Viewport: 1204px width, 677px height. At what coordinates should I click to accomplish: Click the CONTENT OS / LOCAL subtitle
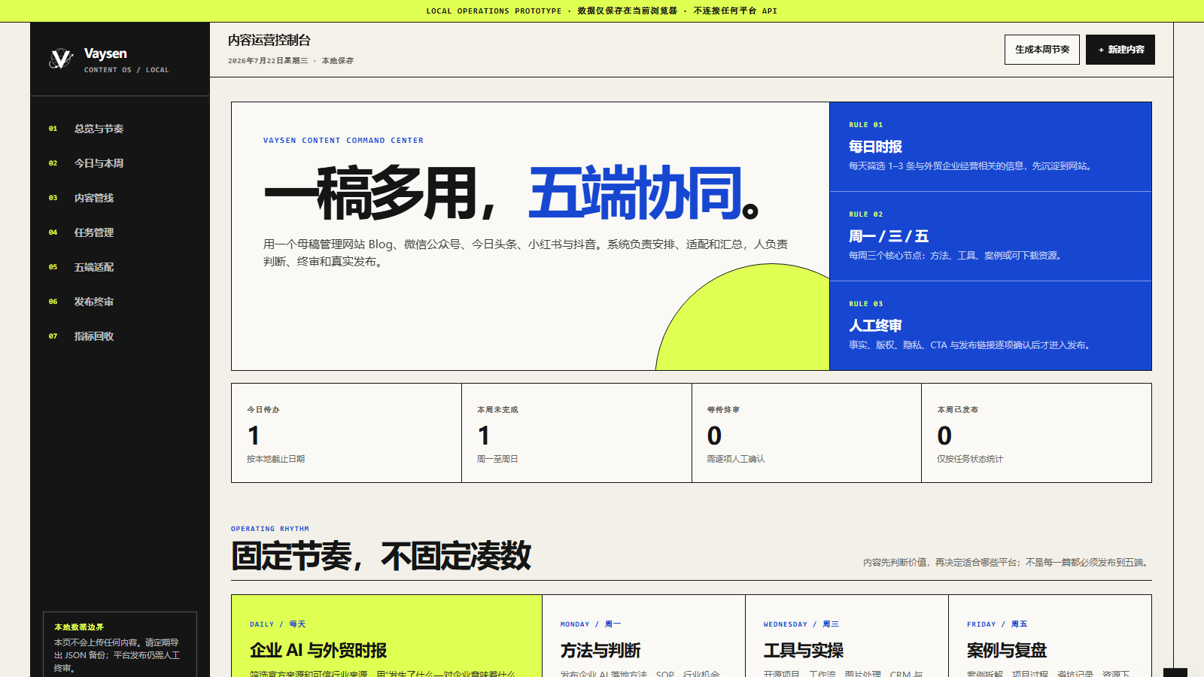coord(126,70)
